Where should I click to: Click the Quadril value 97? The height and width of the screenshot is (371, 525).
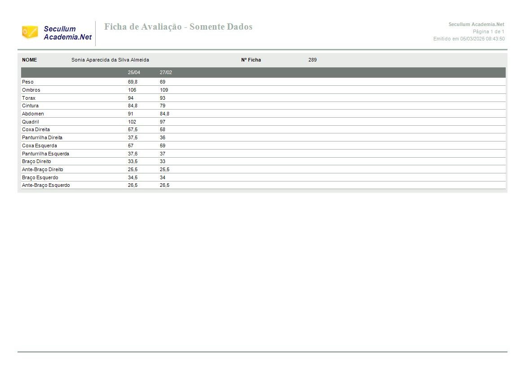tap(163, 122)
